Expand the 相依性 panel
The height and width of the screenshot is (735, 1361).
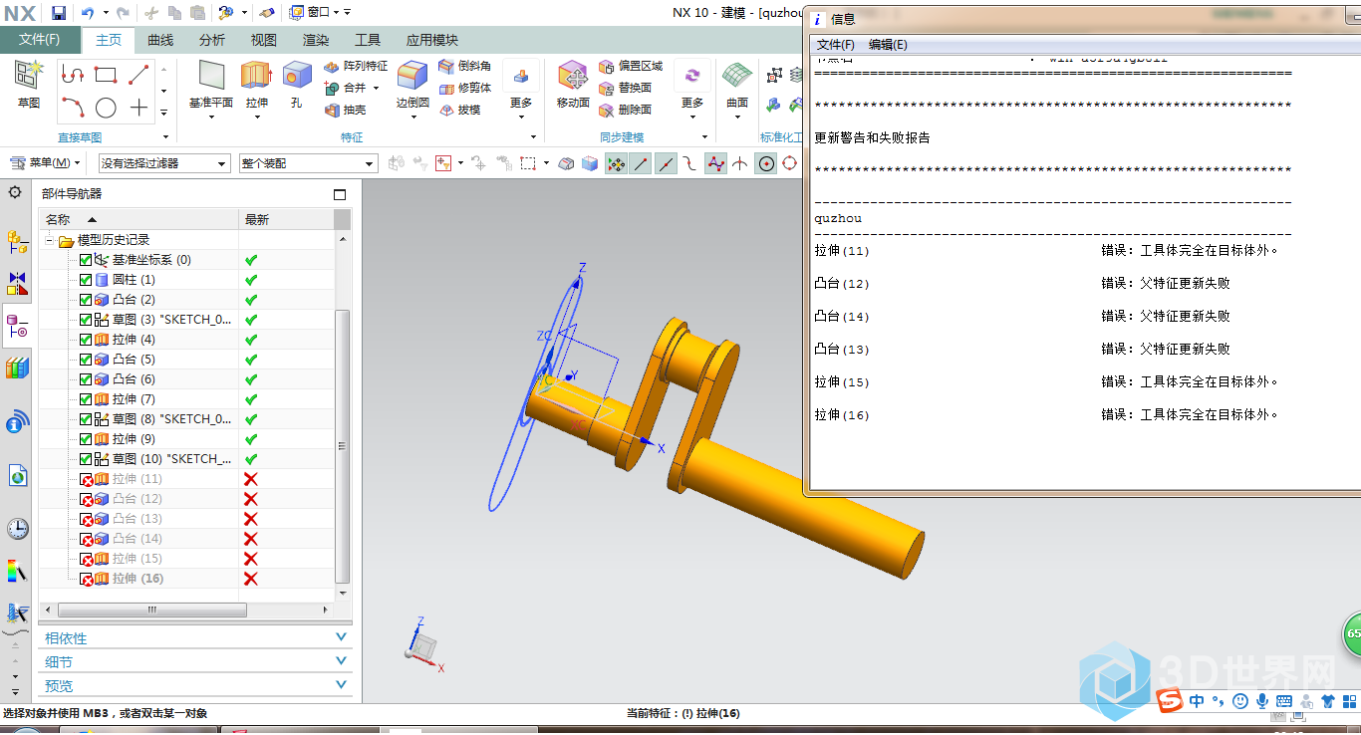[195, 638]
